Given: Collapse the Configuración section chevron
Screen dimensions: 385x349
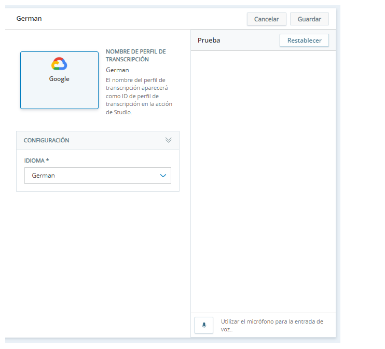Looking at the screenshot, I should tap(168, 140).
